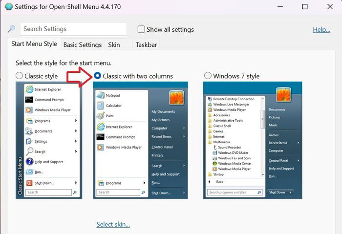Choose the Windows 7 style radio button

tap(208, 76)
